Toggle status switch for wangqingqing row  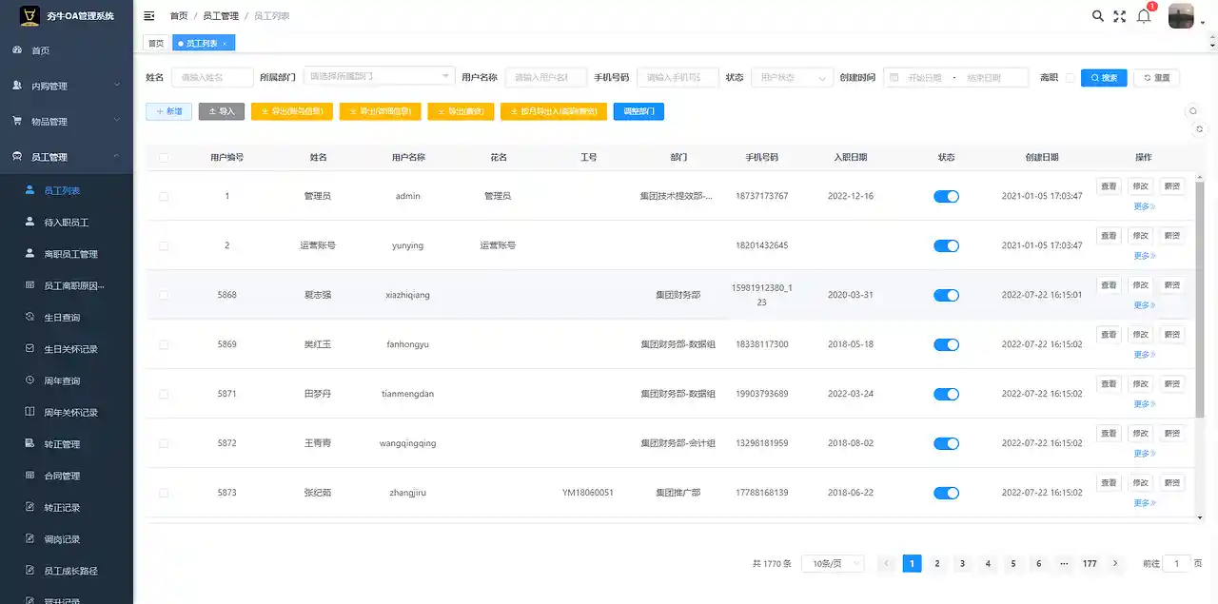point(946,443)
